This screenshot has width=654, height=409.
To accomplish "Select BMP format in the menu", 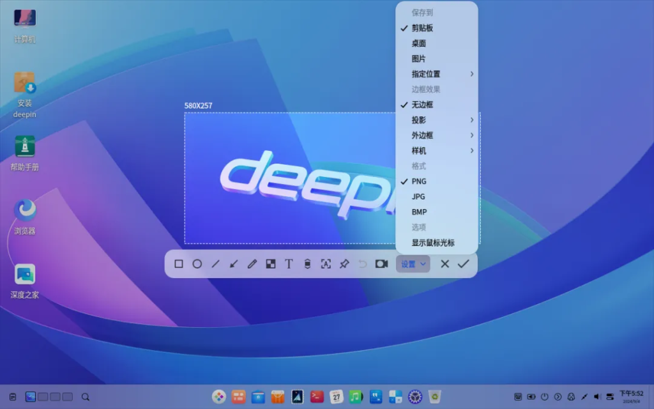I will 419,212.
